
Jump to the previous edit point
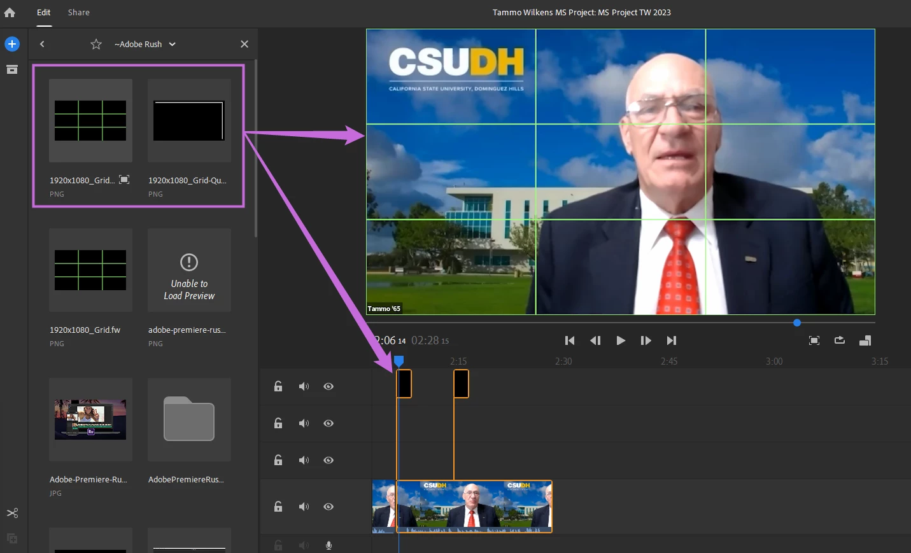point(570,340)
